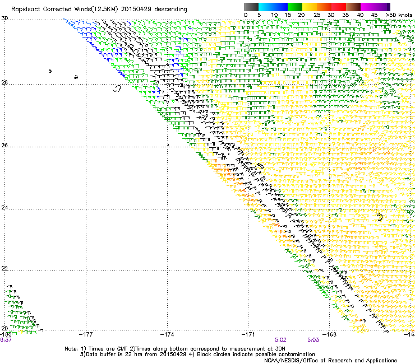415x364 pixels.
Task: Click the note line starting Times are GMT
Action: point(175,349)
